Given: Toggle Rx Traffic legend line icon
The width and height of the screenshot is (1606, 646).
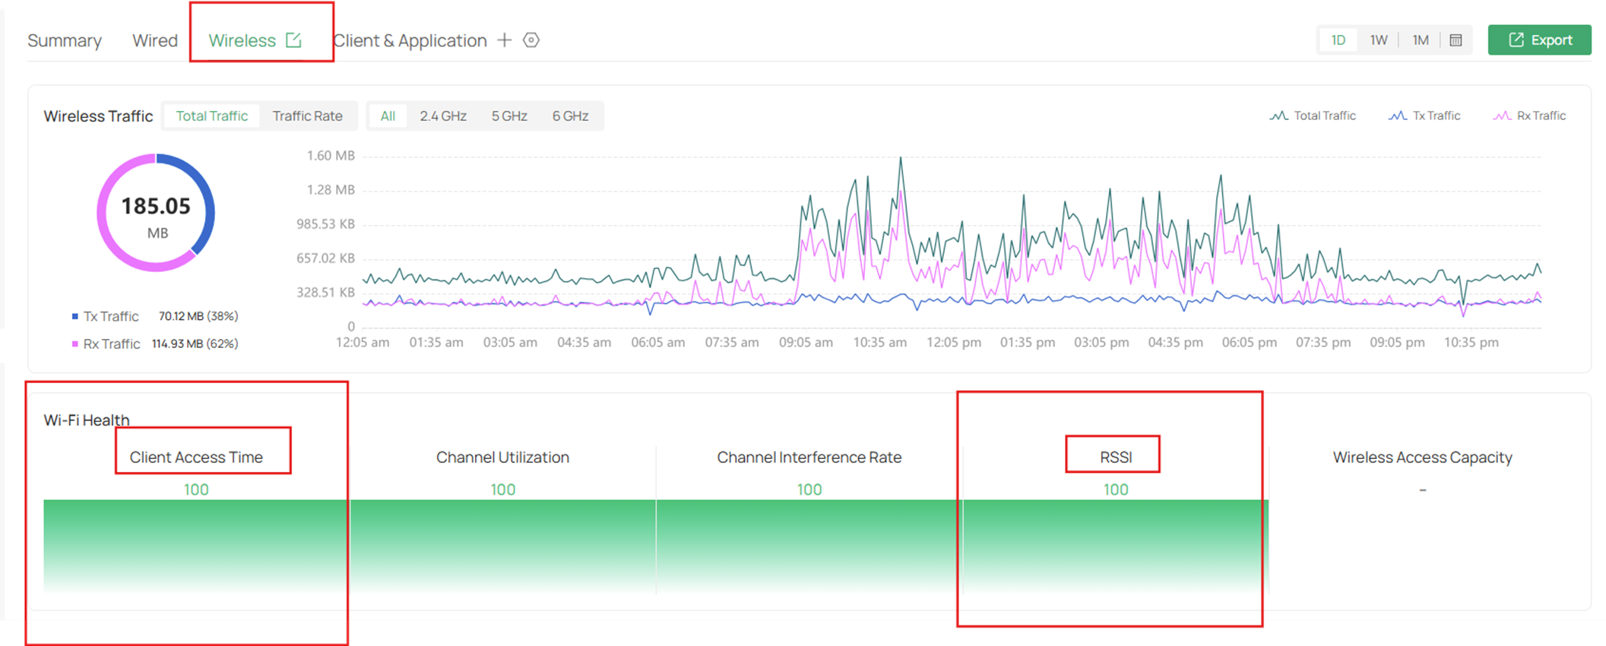Looking at the screenshot, I should point(1501,116).
